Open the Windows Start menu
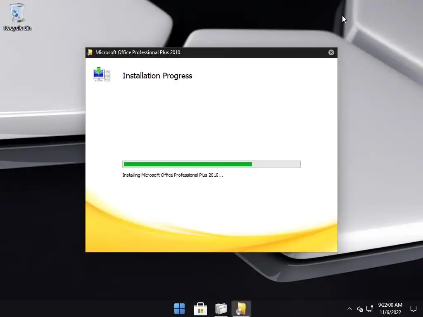The width and height of the screenshot is (423, 317). click(179, 308)
